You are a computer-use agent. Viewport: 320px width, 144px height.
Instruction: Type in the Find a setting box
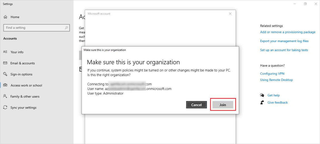point(34,28)
